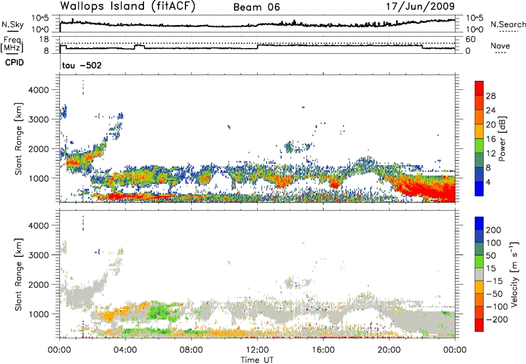Click the date '17/Jun/2009'
Image resolution: width=526 pixels, height=364 pixels.
point(420,7)
